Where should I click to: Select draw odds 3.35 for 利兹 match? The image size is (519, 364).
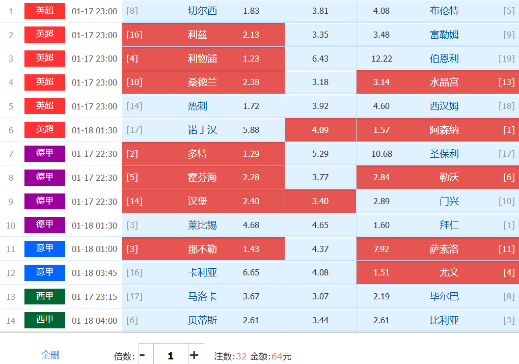click(320, 35)
